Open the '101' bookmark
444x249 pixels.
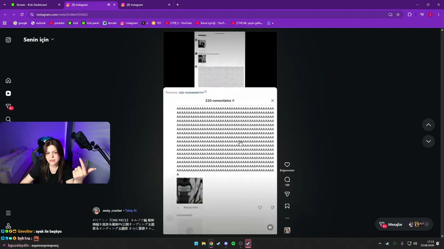click(156, 23)
